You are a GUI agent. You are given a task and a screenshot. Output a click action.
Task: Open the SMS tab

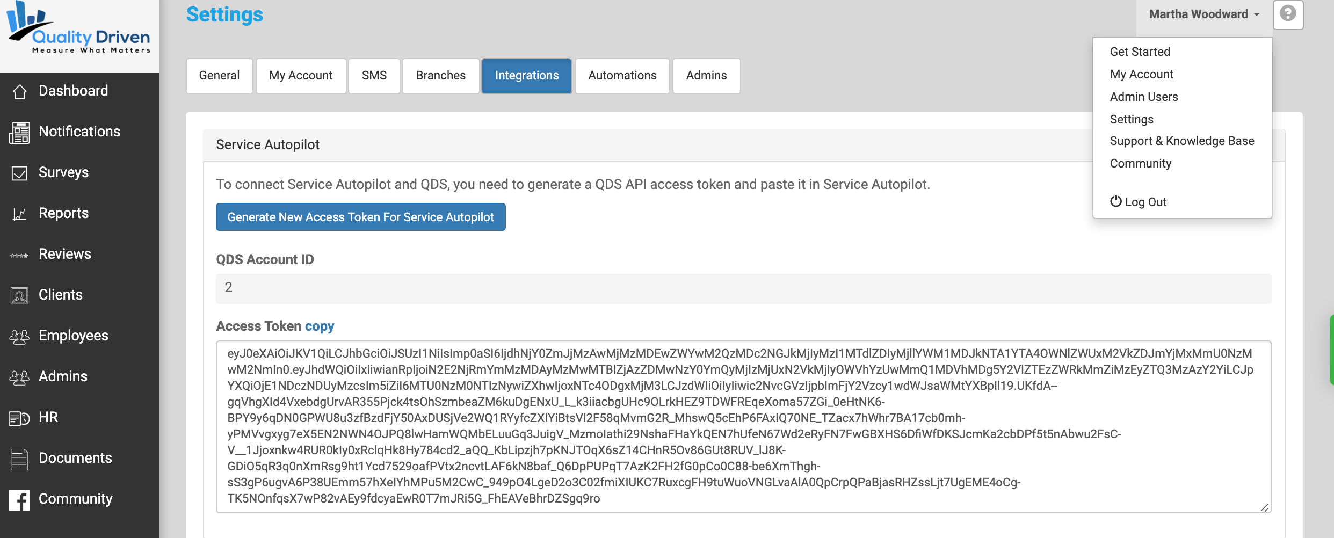point(374,76)
